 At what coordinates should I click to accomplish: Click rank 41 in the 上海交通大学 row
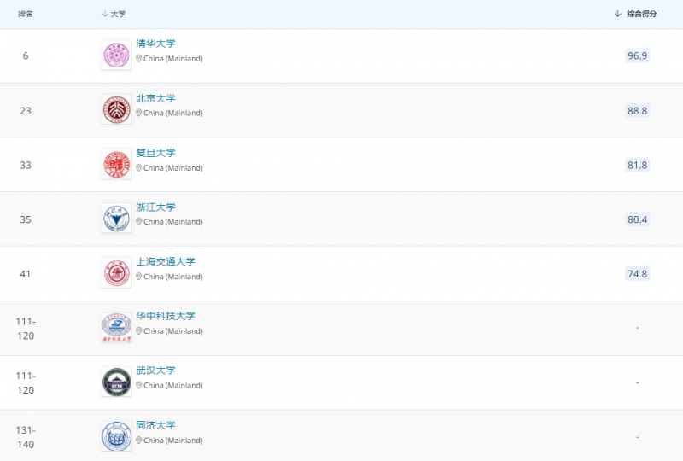[26, 274]
